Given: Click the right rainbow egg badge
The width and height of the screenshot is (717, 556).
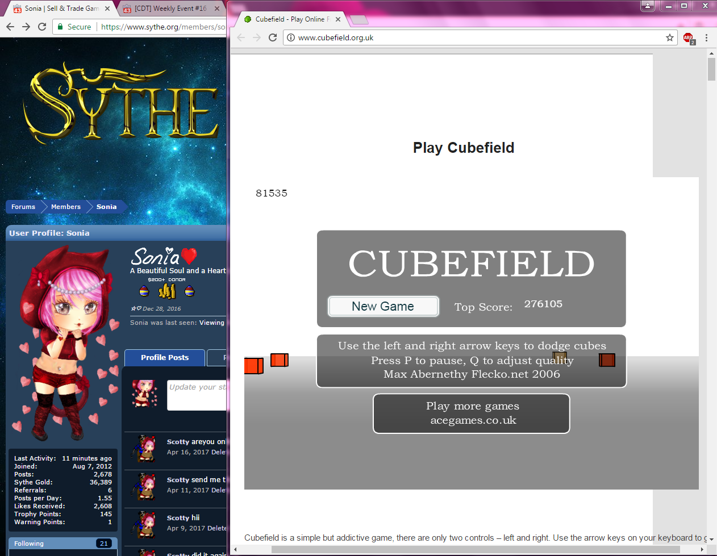Looking at the screenshot, I should [190, 291].
